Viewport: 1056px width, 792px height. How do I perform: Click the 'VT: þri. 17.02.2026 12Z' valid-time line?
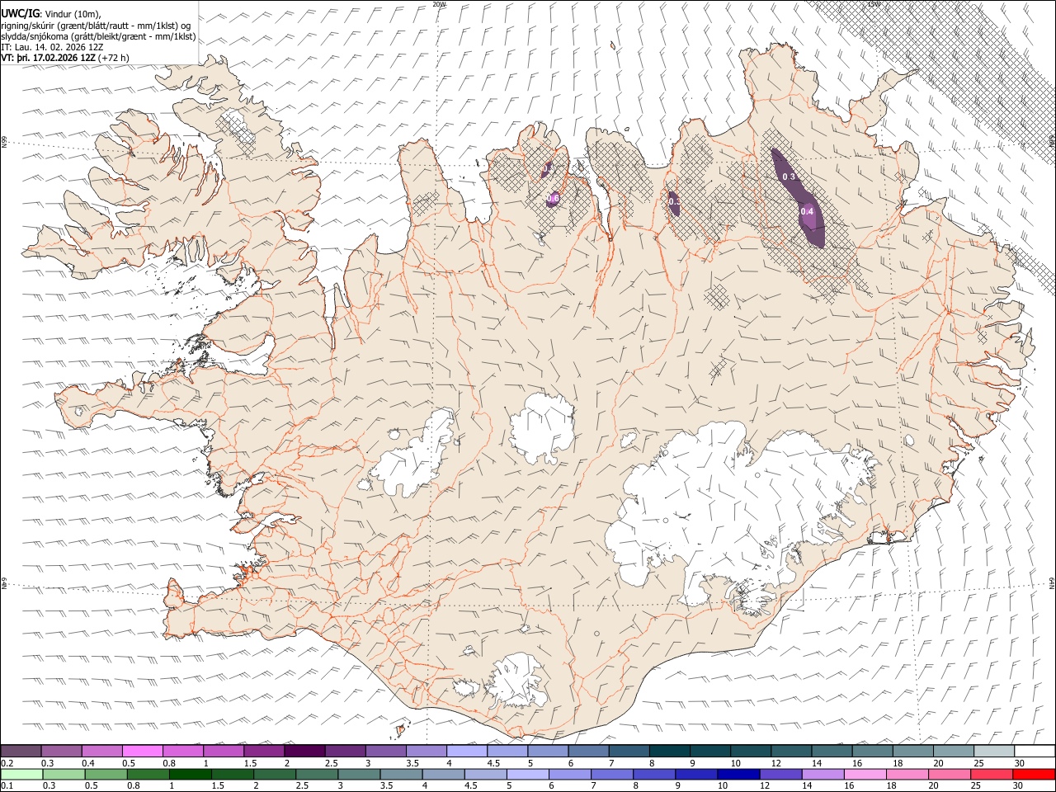(x=48, y=59)
